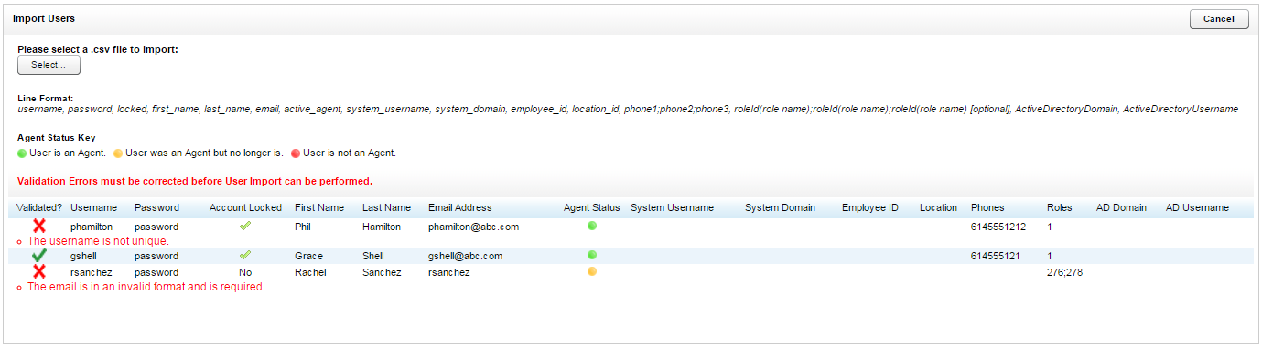Screen dimensions: 1262x348
Task: Click the Password column header
Action: 156,207
